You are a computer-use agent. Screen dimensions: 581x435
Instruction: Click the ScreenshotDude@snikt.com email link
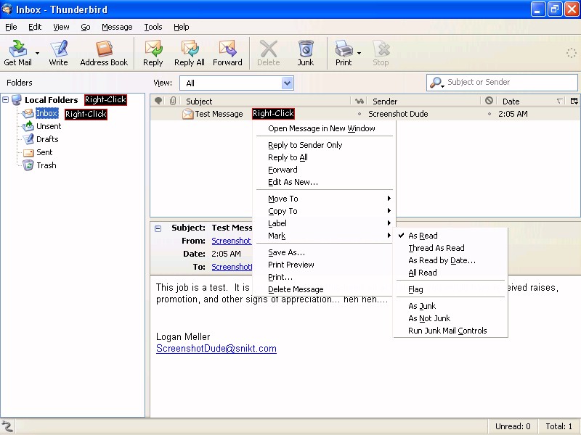pos(216,349)
